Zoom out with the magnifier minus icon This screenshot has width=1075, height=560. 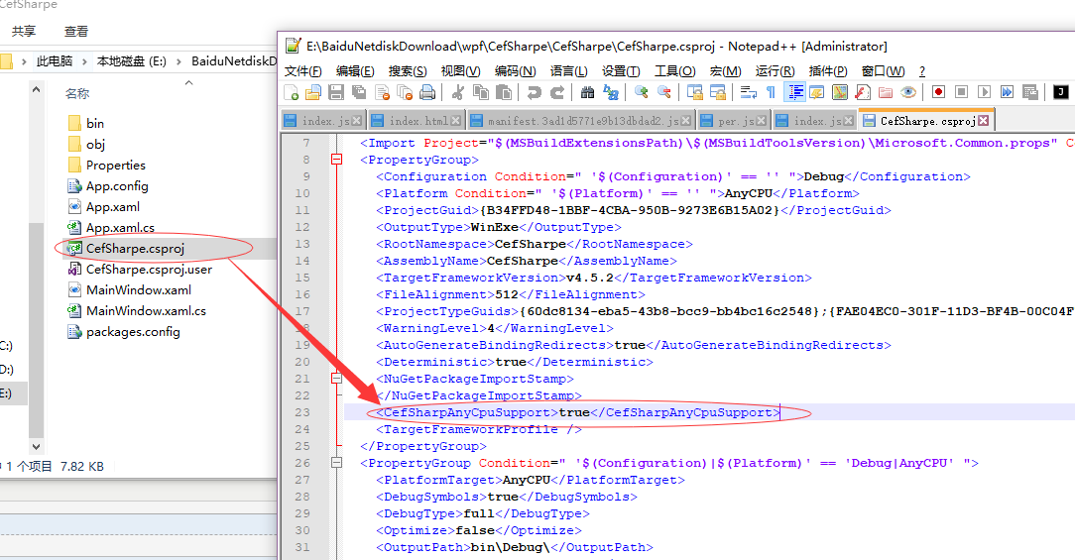point(663,92)
